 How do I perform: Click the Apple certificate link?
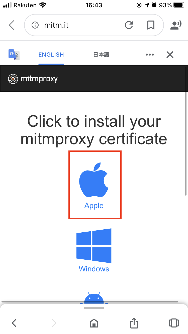(94, 206)
